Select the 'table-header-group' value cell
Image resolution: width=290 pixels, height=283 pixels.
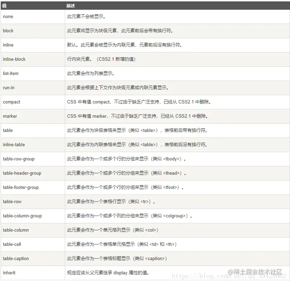pos(33,173)
